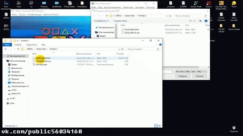Open address dropdown in open dialog path bar

[x=167, y=16]
